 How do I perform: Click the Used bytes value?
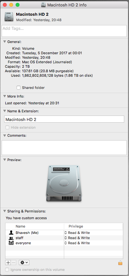pyautogui.click(x=57, y=76)
